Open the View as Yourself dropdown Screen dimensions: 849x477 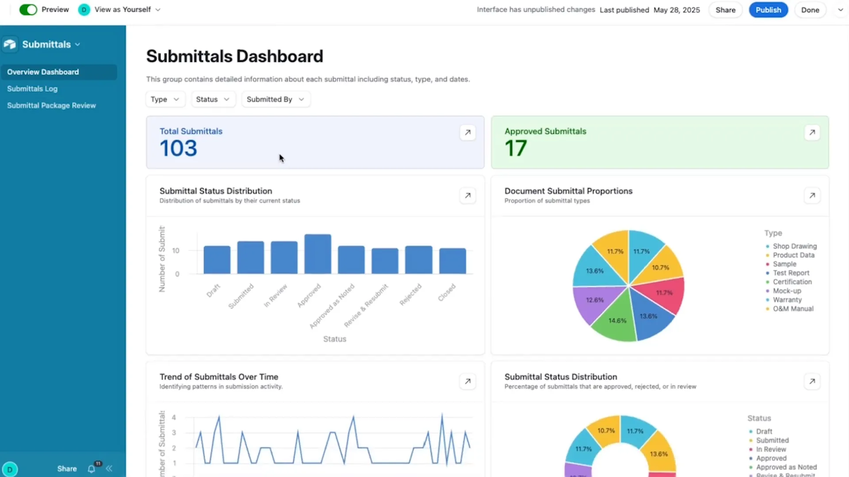[x=127, y=10]
